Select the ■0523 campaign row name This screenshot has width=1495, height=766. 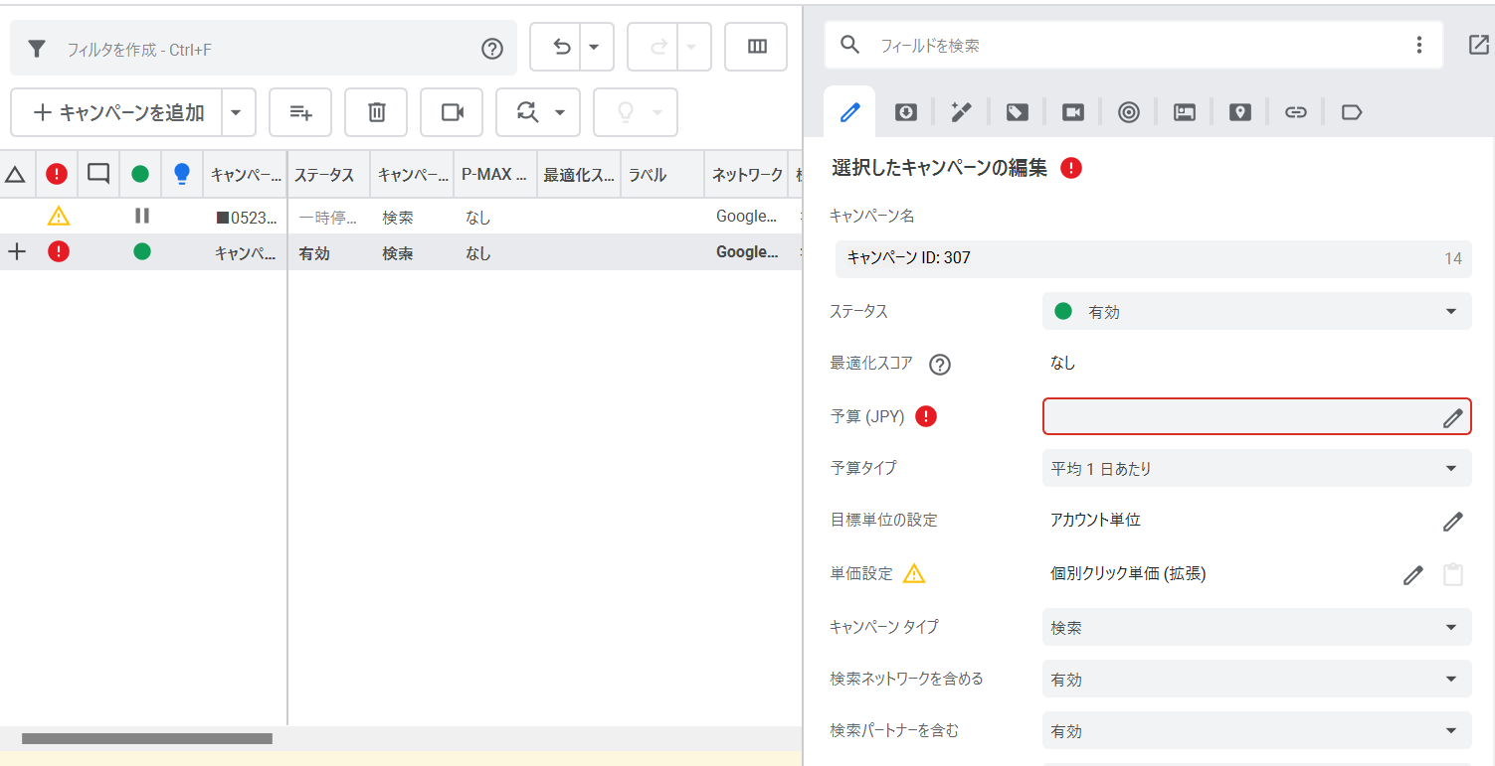[249, 217]
